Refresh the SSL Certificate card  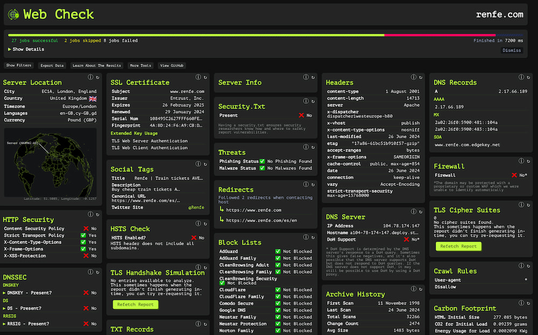[x=206, y=77]
